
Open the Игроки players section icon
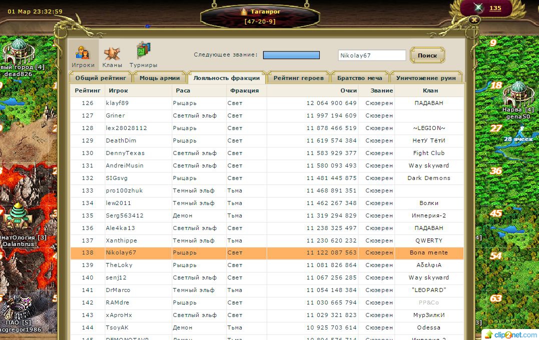coord(83,55)
